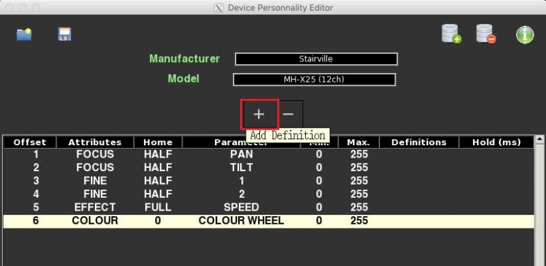
Task: Click the Offset column header
Action: (29, 142)
